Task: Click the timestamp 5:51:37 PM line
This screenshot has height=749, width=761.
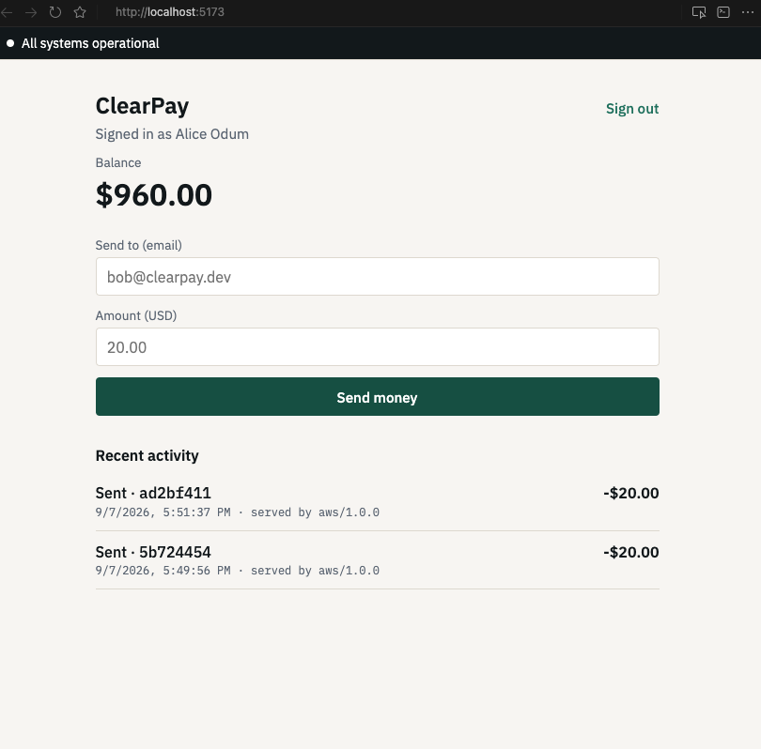Action: 238,512
